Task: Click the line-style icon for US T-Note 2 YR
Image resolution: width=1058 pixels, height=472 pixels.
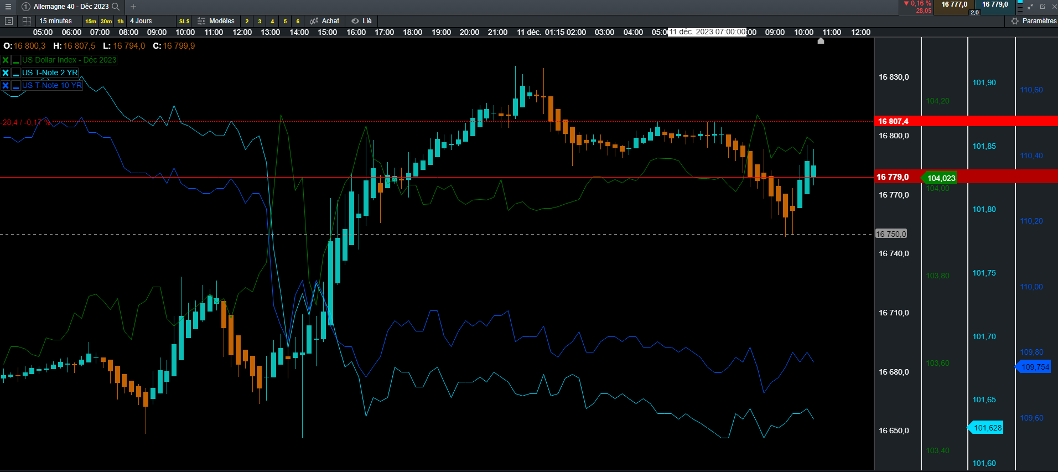Action: (16, 72)
